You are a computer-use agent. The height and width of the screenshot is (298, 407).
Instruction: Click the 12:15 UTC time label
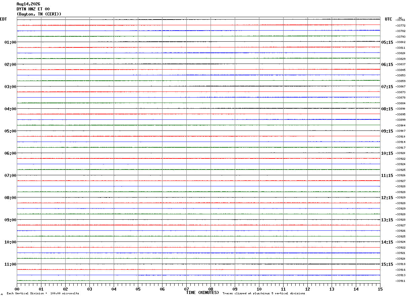pyautogui.click(x=387, y=197)
